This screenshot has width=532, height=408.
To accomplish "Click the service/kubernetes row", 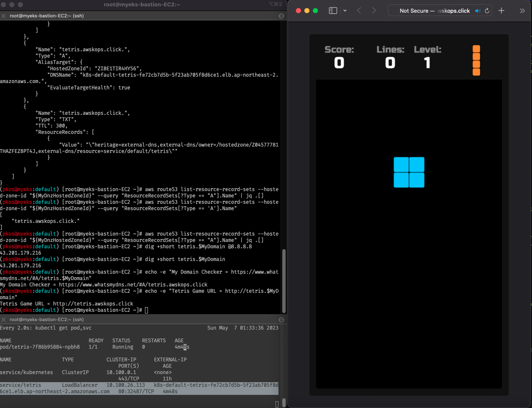I will point(86,375).
